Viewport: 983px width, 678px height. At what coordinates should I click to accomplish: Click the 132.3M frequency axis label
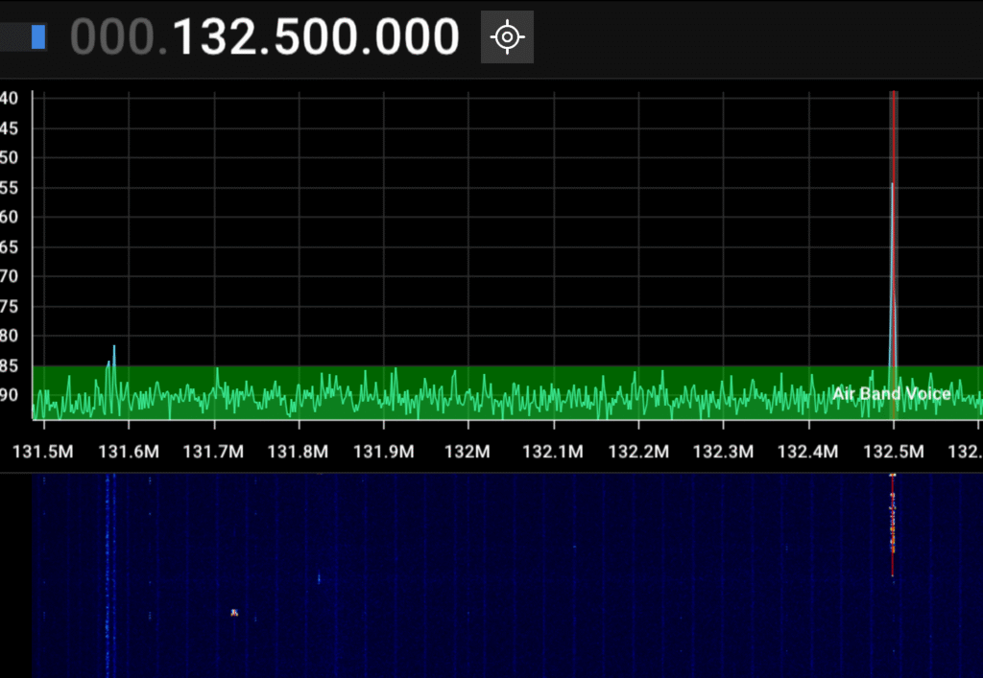723,451
